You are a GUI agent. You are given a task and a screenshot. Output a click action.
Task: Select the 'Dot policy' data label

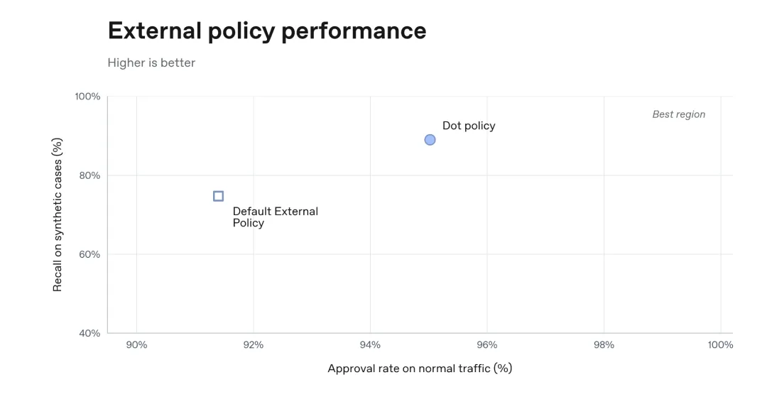(x=469, y=126)
